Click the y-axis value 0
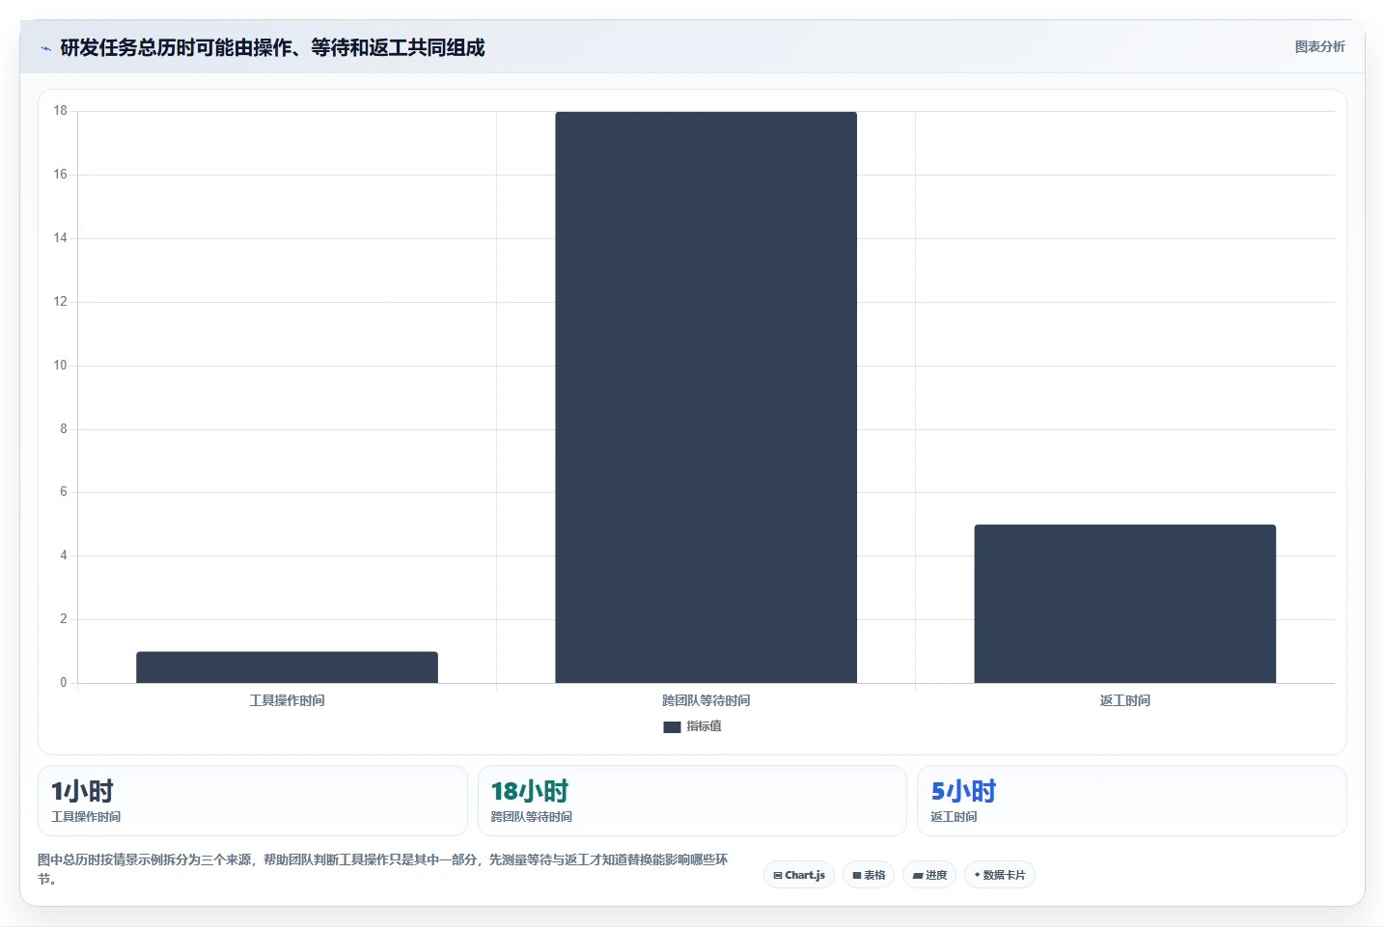Screen dimensions: 1385x927 pos(64,683)
